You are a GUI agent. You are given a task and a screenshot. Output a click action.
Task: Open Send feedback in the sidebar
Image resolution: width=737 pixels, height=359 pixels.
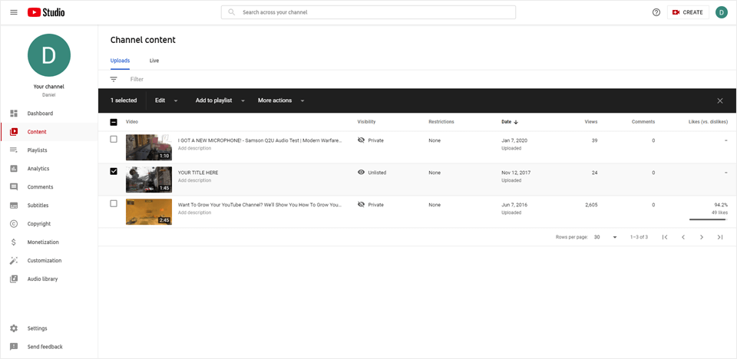(49, 347)
